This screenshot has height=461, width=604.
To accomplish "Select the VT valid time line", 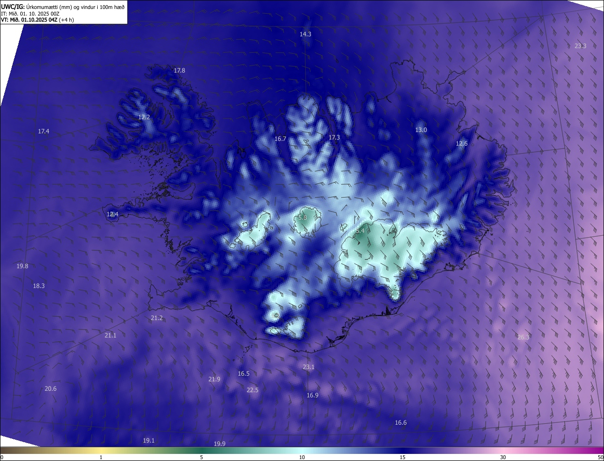I will [x=37, y=20].
